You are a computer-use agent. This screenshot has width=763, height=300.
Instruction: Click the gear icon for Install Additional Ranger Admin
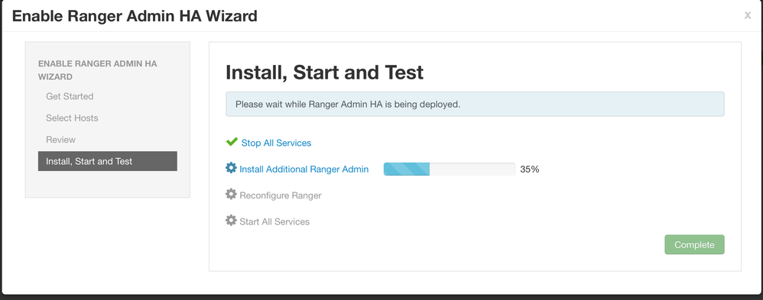231,168
